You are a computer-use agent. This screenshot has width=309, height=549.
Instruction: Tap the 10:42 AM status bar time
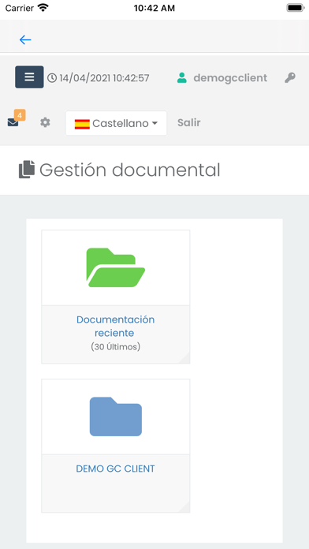[154, 8]
